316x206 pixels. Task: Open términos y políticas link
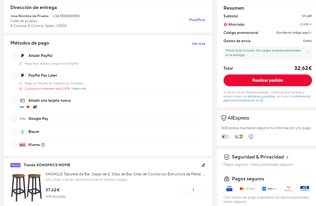coord(261,96)
